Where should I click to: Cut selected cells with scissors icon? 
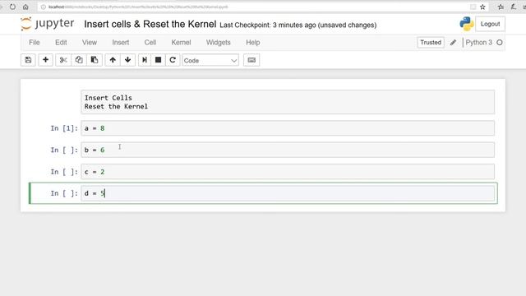click(63, 60)
